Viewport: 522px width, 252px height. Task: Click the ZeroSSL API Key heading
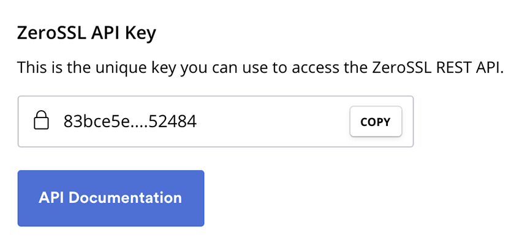point(86,34)
